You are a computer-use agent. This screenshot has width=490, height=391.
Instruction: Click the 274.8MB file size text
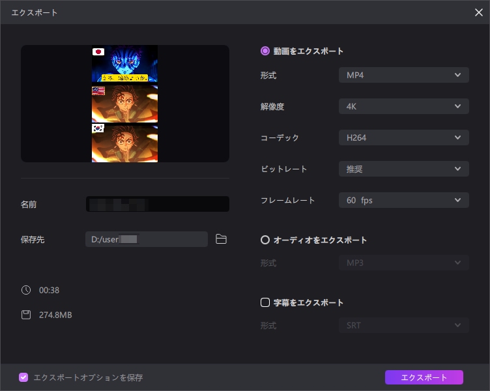55,315
